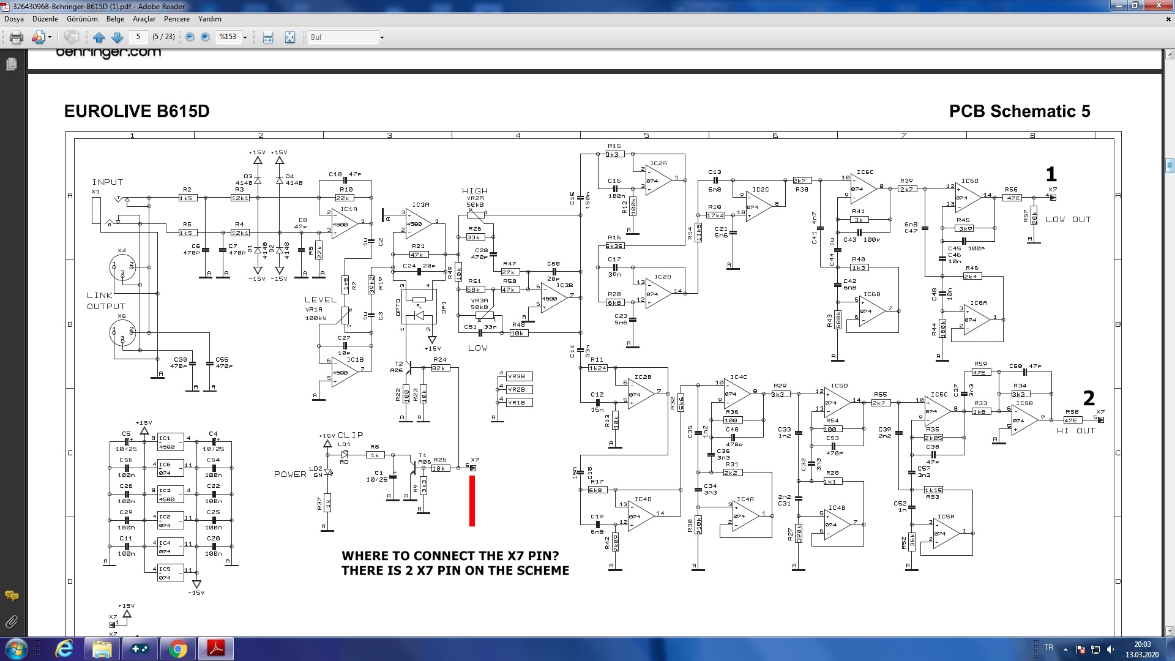The image size is (1175, 661).
Task: Click the network tray icon
Action: 1095,649
